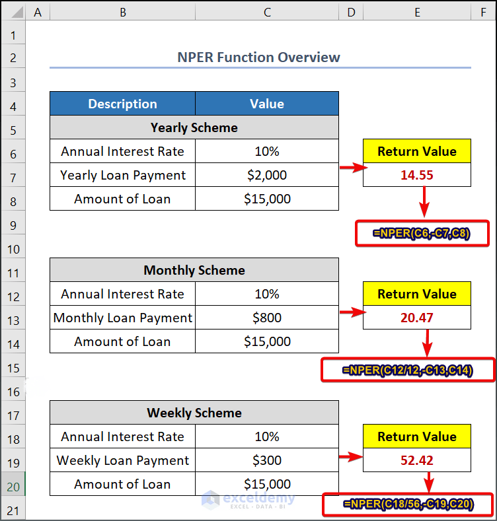Click the 'Weekly Loan Payment' cell
Viewport: 497px width, 521px height.
[122, 460]
